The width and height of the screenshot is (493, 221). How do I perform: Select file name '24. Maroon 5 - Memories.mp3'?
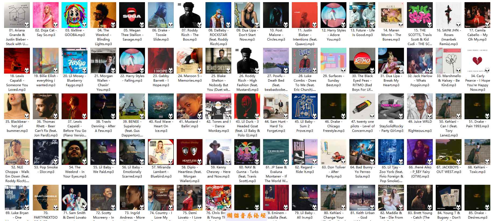coord(190,78)
